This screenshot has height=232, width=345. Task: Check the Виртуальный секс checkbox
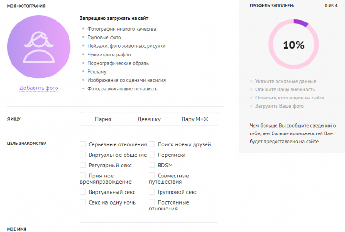(x=83, y=192)
